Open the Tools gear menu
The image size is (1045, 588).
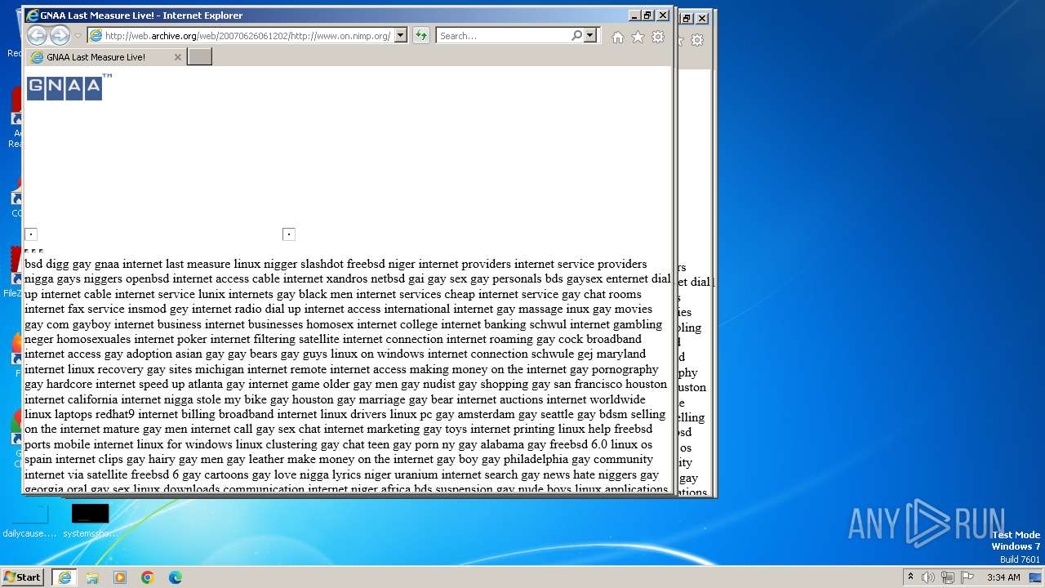658,37
